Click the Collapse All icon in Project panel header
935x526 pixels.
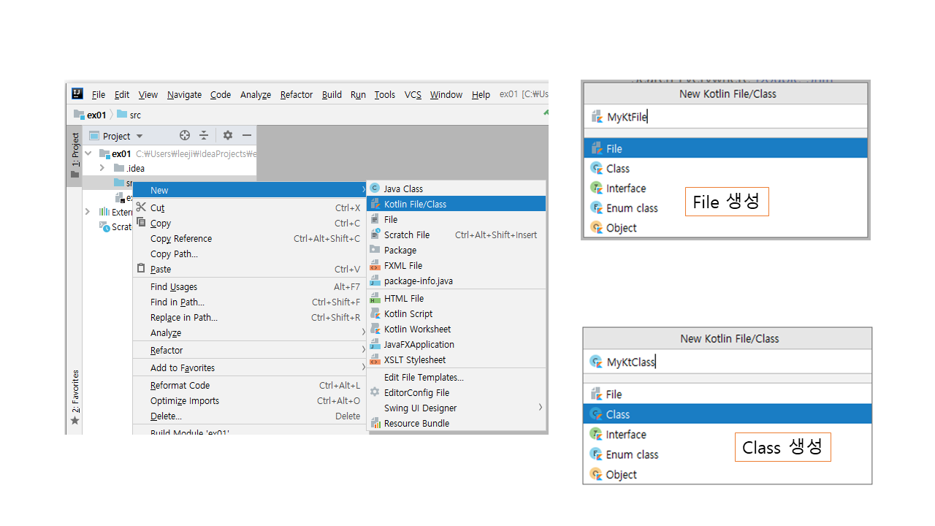point(204,135)
